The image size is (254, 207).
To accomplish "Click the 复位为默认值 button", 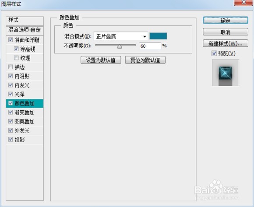I will pyautogui.click(x=145, y=60).
